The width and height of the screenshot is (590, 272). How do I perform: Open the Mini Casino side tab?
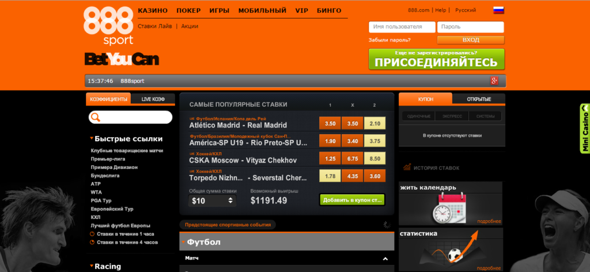585,128
